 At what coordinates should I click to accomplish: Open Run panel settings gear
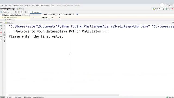click(173, 22)
